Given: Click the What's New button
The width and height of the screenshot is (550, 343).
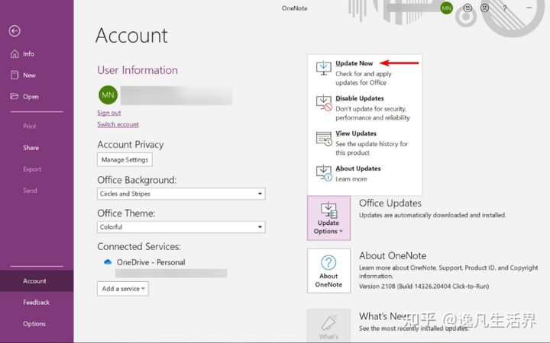Looking at the screenshot, I should click(328, 325).
